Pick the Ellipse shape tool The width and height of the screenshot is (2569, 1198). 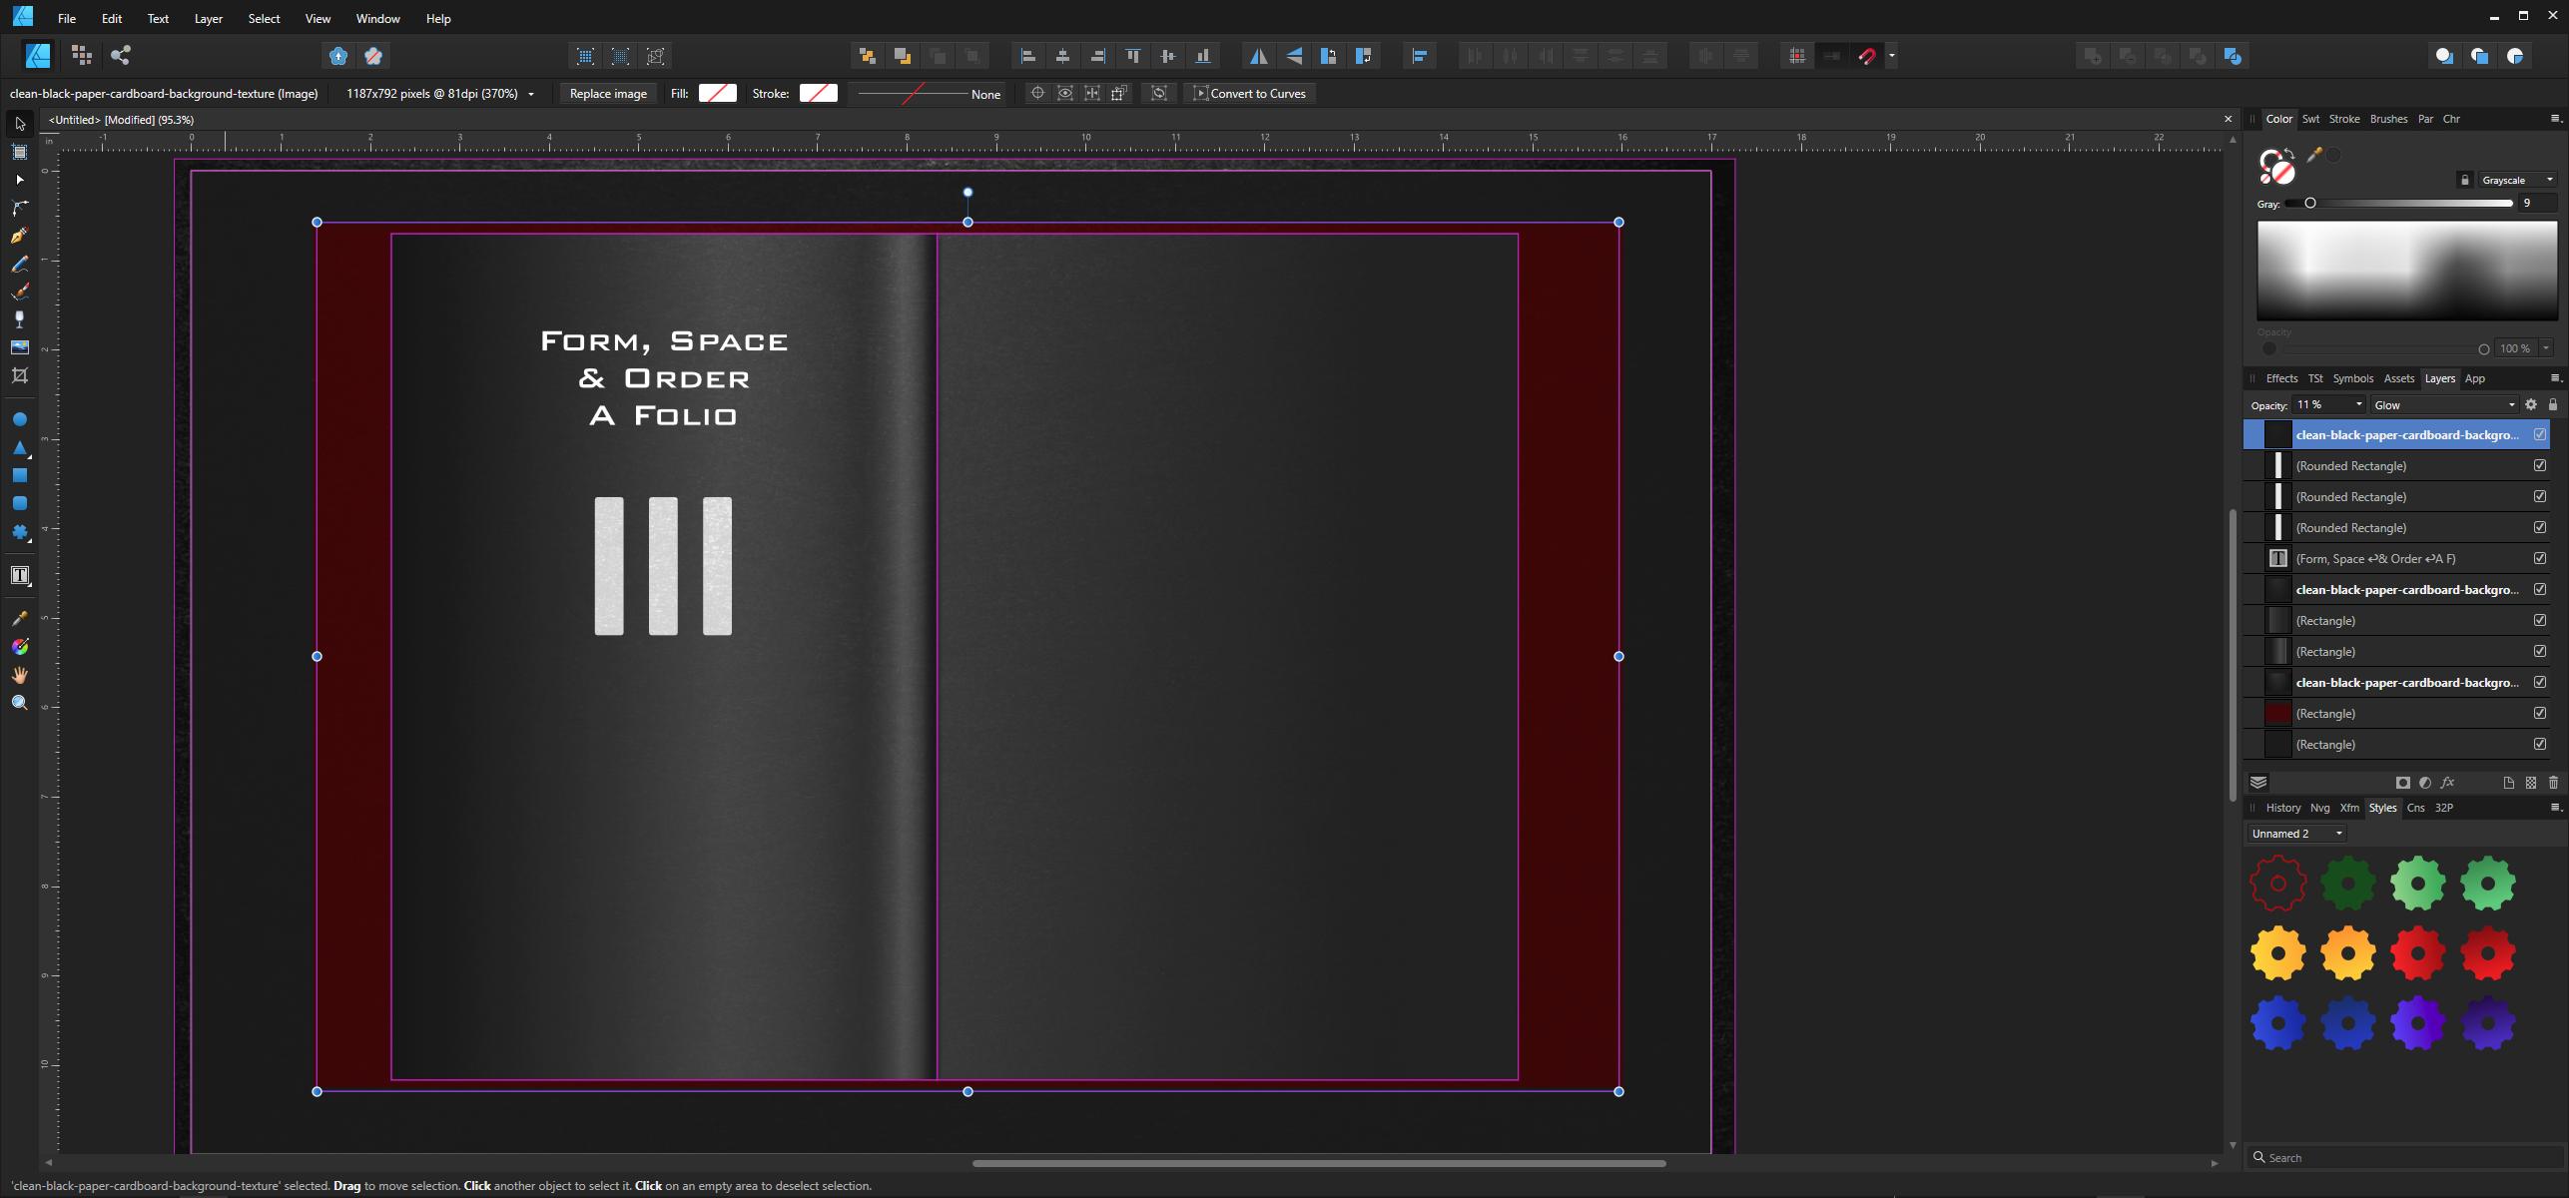tap(19, 418)
